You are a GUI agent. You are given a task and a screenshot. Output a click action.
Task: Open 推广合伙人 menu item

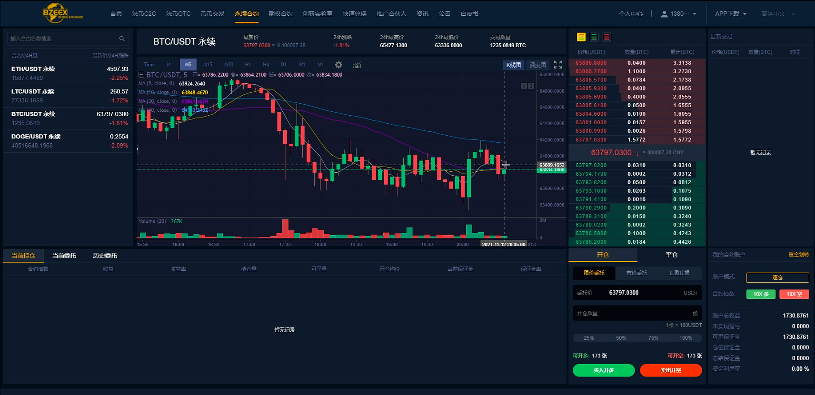click(x=391, y=14)
